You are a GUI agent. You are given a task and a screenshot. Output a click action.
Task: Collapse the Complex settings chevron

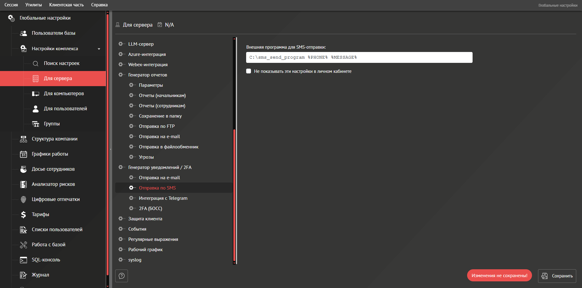coord(99,49)
